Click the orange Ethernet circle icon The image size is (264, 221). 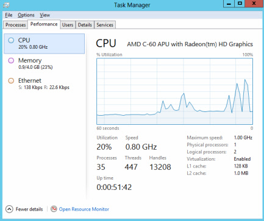(x=11, y=81)
